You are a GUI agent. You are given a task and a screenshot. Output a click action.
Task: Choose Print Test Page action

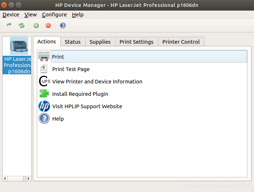coord(71,69)
